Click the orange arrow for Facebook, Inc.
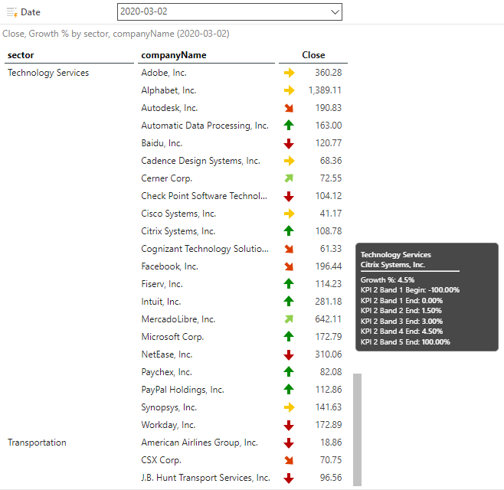This screenshot has width=504, height=490. click(x=289, y=266)
